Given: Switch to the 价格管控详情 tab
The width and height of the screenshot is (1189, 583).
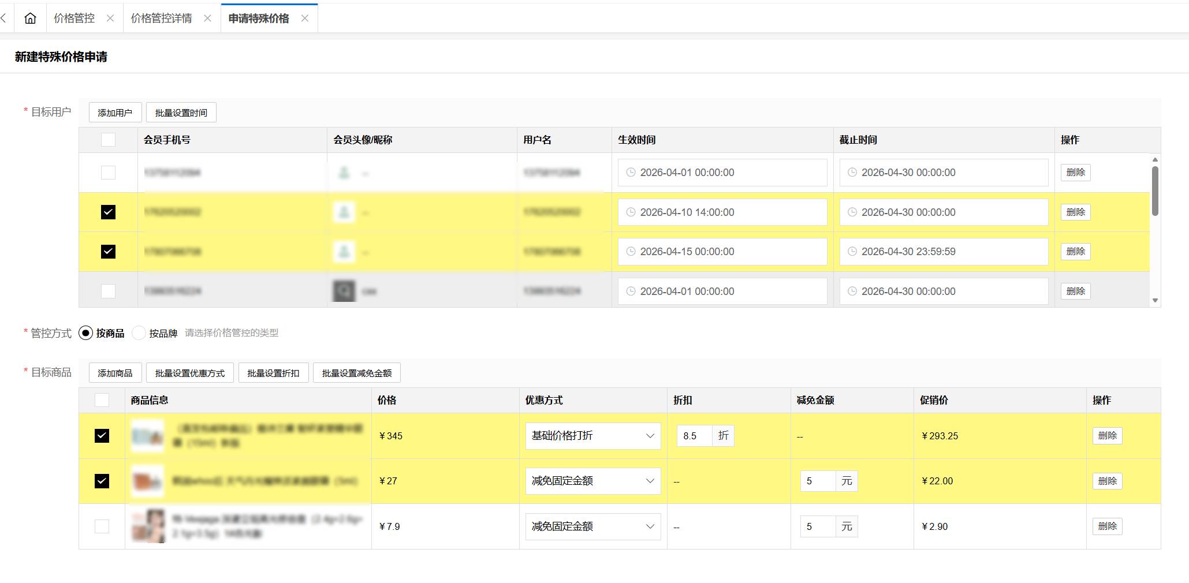Looking at the screenshot, I should 162,18.
